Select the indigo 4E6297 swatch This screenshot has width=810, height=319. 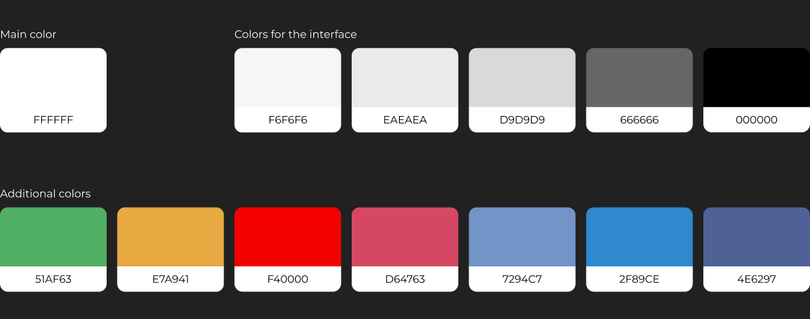pyautogui.click(x=756, y=237)
